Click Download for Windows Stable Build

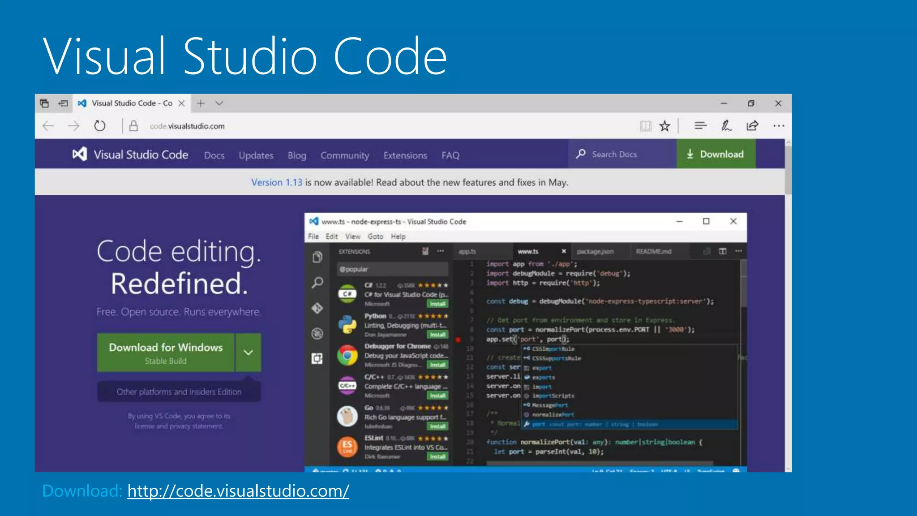[x=166, y=353]
